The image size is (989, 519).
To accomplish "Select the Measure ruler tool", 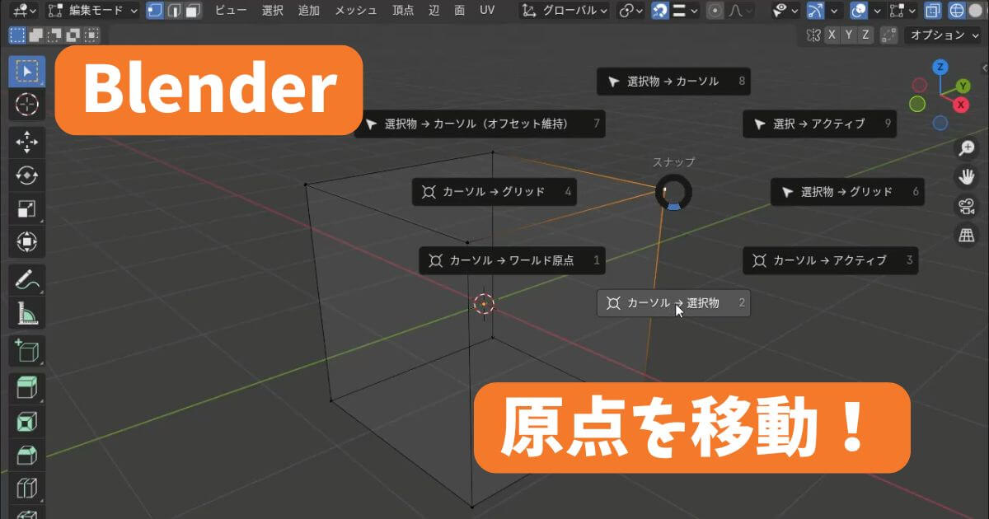I will pos(27,313).
